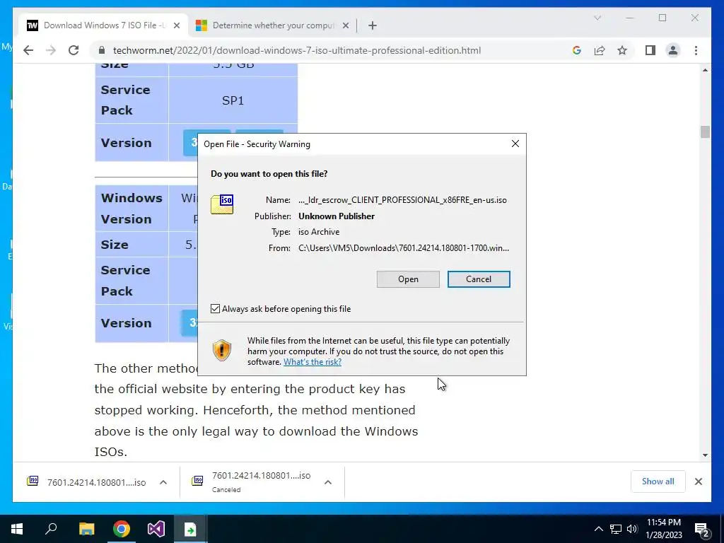Click the SP1 Service Pack table cell

(x=233, y=100)
